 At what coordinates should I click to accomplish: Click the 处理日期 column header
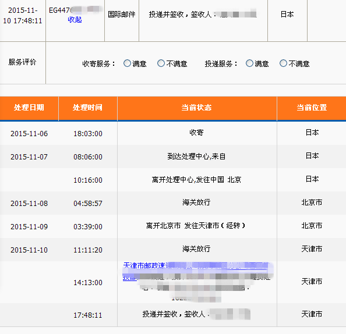[x=29, y=108]
